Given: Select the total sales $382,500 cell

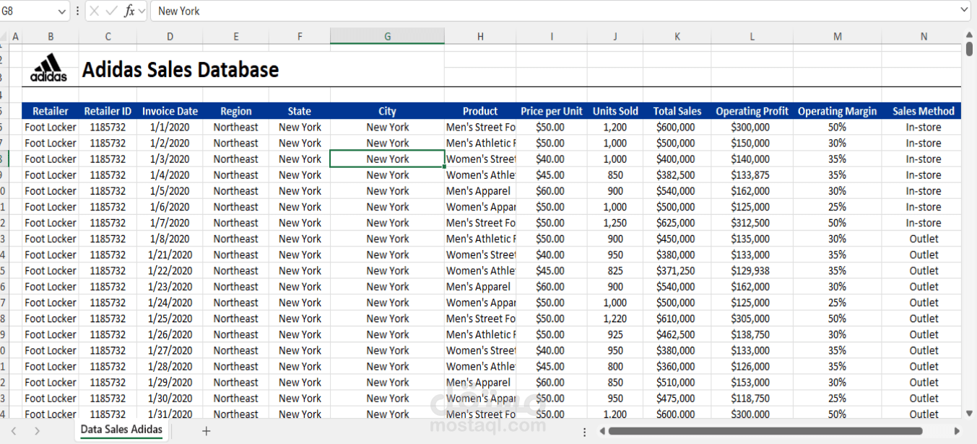Looking at the screenshot, I should click(677, 175).
